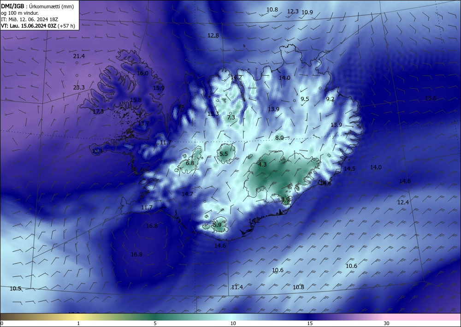Image resolution: width=461 pixels, height=327 pixels.
Task: Click the 23.3 value on the map
Action: [79, 87]
